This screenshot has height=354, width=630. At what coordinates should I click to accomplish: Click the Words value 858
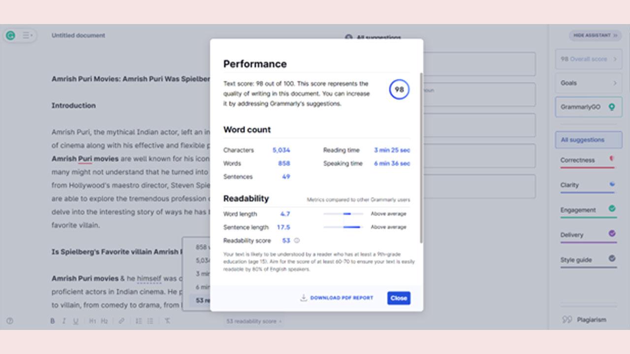coord(284,164)
